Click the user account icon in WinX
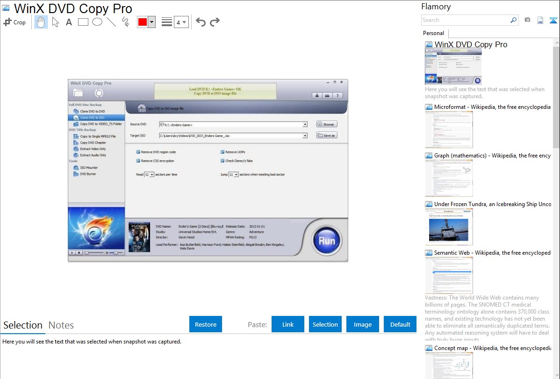 click(x=317, y=96)
